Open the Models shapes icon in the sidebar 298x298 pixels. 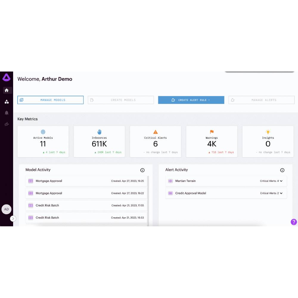pos(7,102)
